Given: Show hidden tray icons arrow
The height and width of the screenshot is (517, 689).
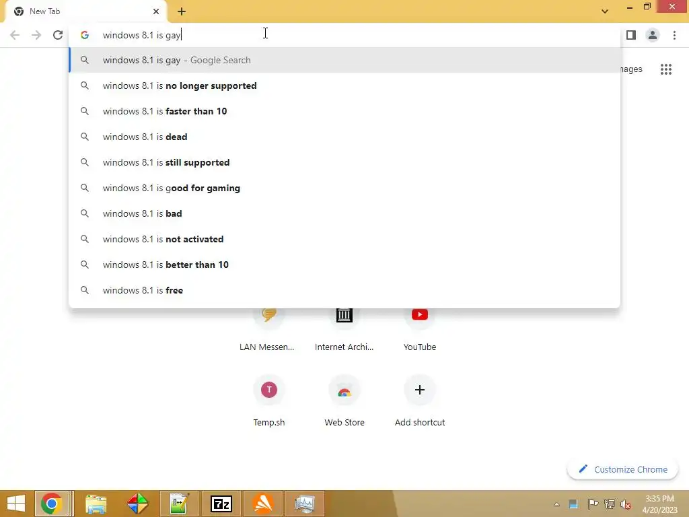Looking at the screenshot, I should point(556,504).
